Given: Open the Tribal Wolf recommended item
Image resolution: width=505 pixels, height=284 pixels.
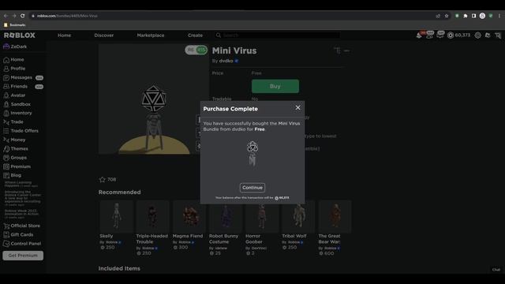Looking at the screenshot, I should pyautogui.click(x=298, y=225).
